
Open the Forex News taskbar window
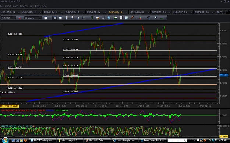click(152, 140)
